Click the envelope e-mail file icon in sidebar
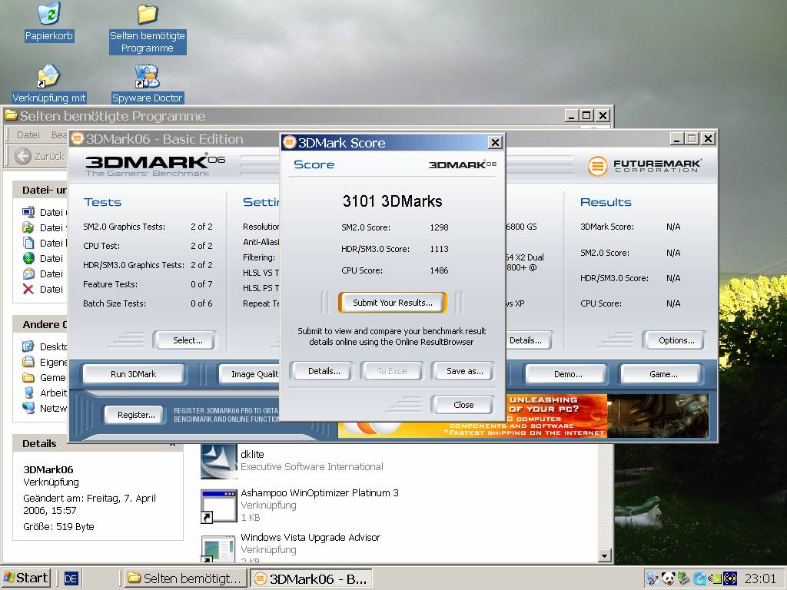This screenshot has width=787, height=590. coord(28,274)
